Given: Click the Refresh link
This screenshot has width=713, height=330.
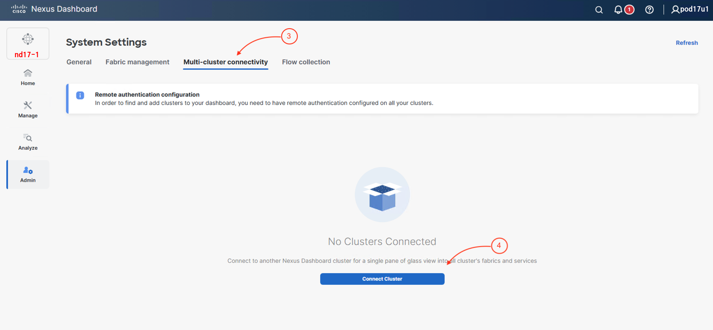Looking at the screenshot, I should (686, 43).
